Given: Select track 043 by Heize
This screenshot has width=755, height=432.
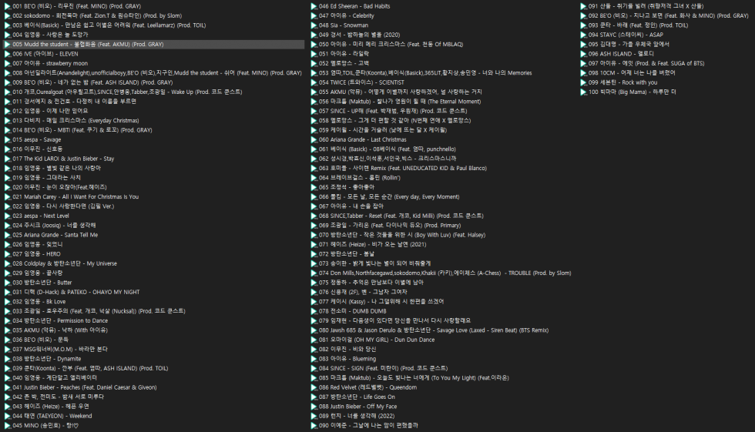Looking at the screenshot, I should pos(51,407).
